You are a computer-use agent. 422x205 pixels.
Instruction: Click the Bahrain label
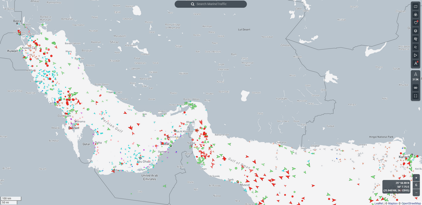73,128
